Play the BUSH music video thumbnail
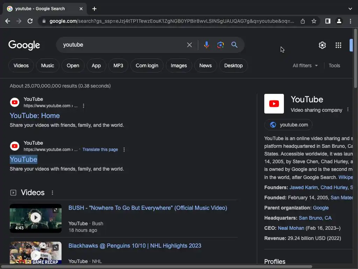 tap(36, 218)
